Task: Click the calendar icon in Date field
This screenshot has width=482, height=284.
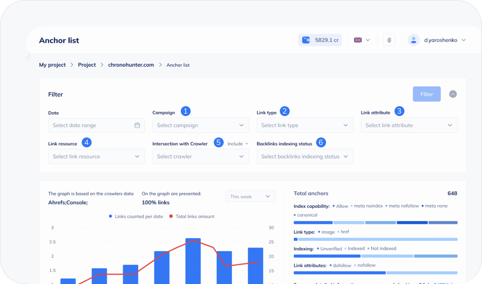Action: [137, 125]
